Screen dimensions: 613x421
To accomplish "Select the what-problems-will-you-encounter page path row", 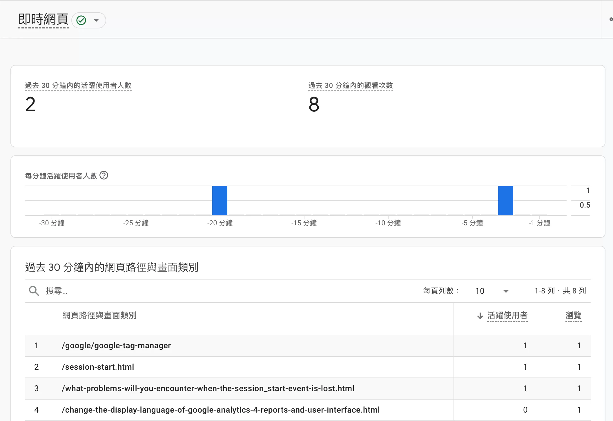I will [308, 389].
